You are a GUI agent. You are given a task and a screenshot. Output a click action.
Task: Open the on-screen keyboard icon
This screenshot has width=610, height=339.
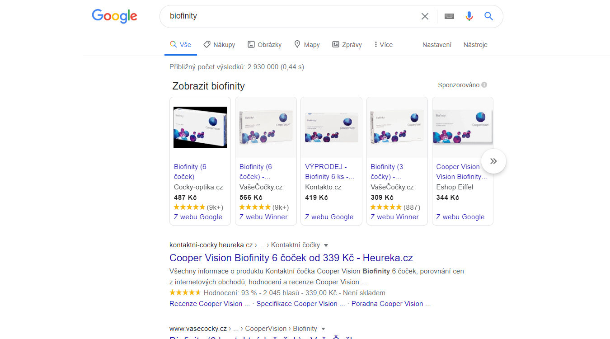click(449, 16)
